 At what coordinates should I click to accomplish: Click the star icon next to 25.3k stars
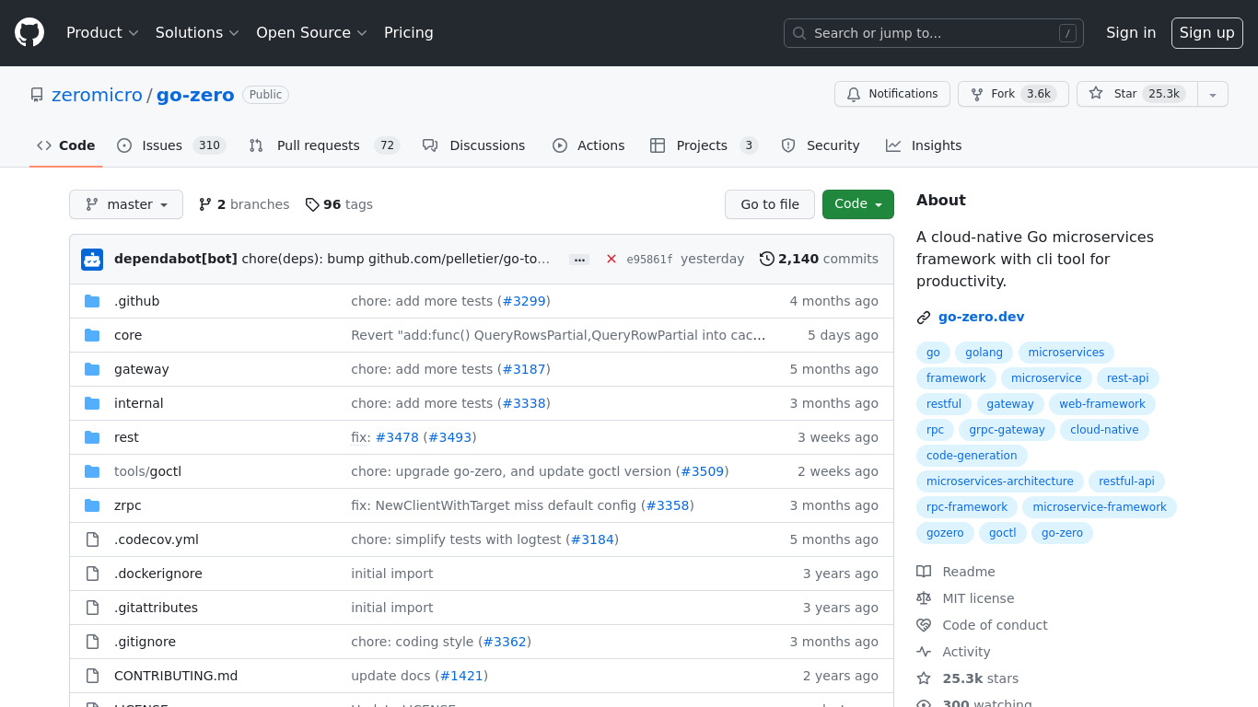(x=924, y=678)
